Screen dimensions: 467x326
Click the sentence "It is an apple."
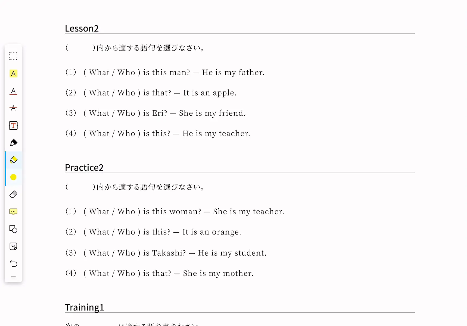pos(210,93)
